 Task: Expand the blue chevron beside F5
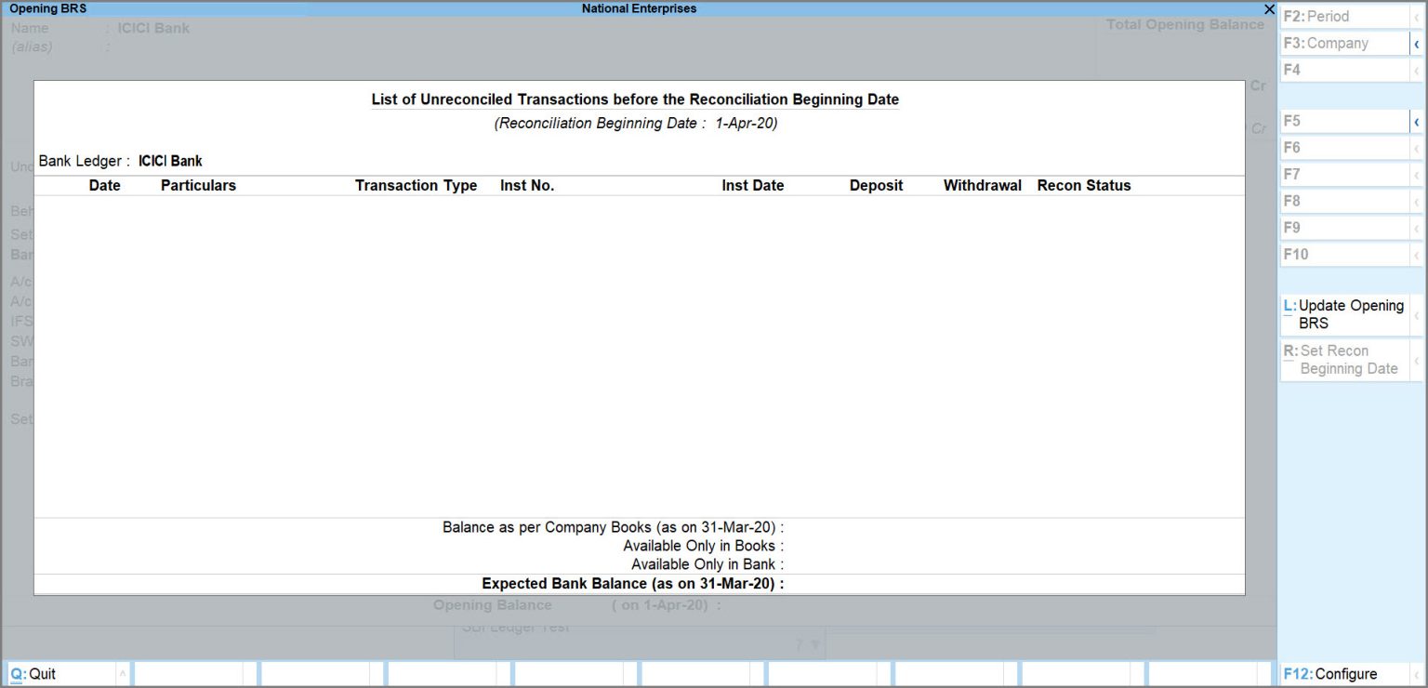[1416, 122]
